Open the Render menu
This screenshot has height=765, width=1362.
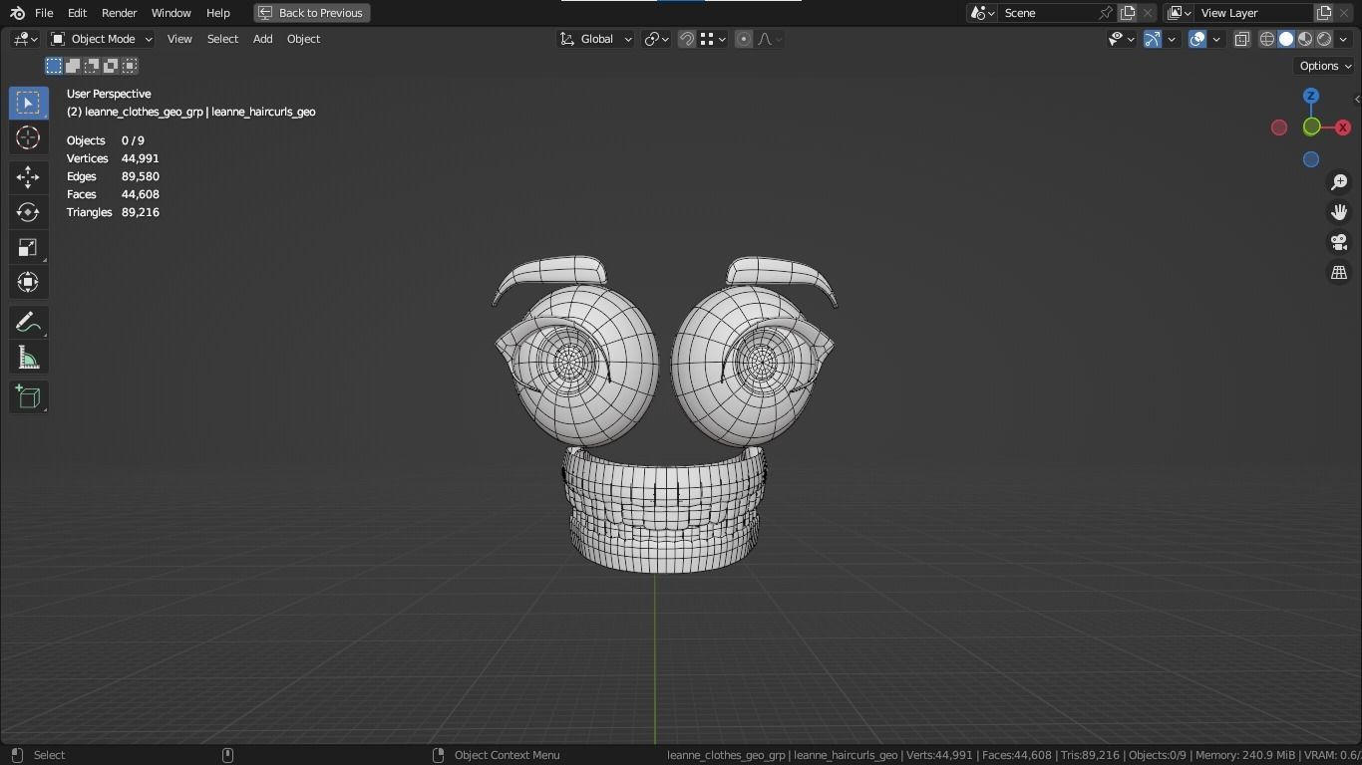119,13
